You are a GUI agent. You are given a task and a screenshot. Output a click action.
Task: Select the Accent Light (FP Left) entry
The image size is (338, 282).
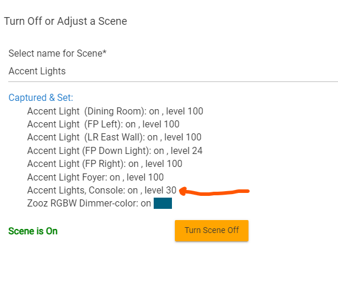click(103, 124)
